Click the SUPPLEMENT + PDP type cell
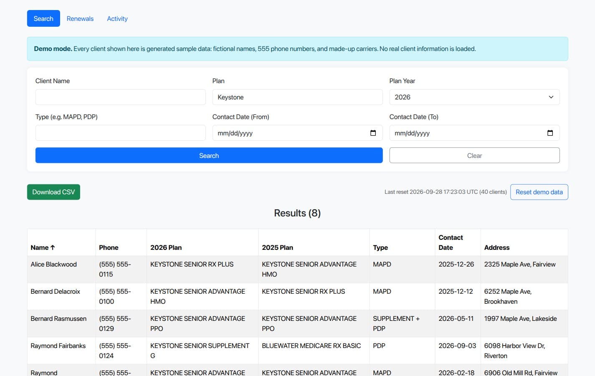Viewport: 595px width, 376px height. coord(402,323)
